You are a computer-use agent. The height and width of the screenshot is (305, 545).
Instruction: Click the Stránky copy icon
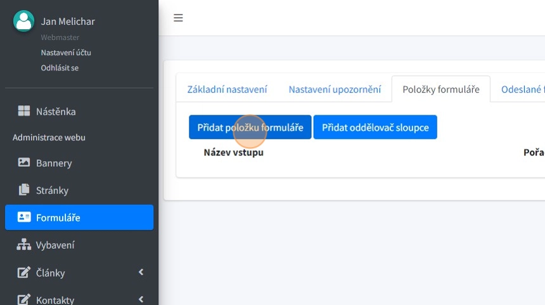24,190
